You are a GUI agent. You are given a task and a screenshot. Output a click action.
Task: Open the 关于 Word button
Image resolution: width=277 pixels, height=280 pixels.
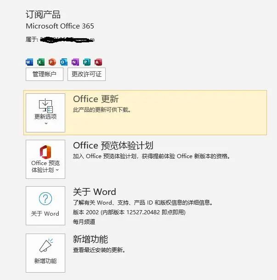click(45, 206)
